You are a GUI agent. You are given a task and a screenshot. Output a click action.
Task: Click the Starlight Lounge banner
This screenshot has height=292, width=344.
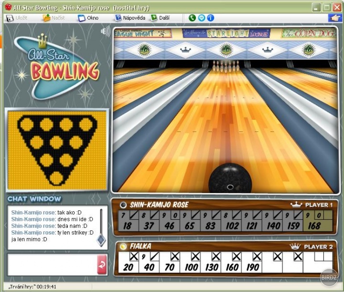pos(226,33)
